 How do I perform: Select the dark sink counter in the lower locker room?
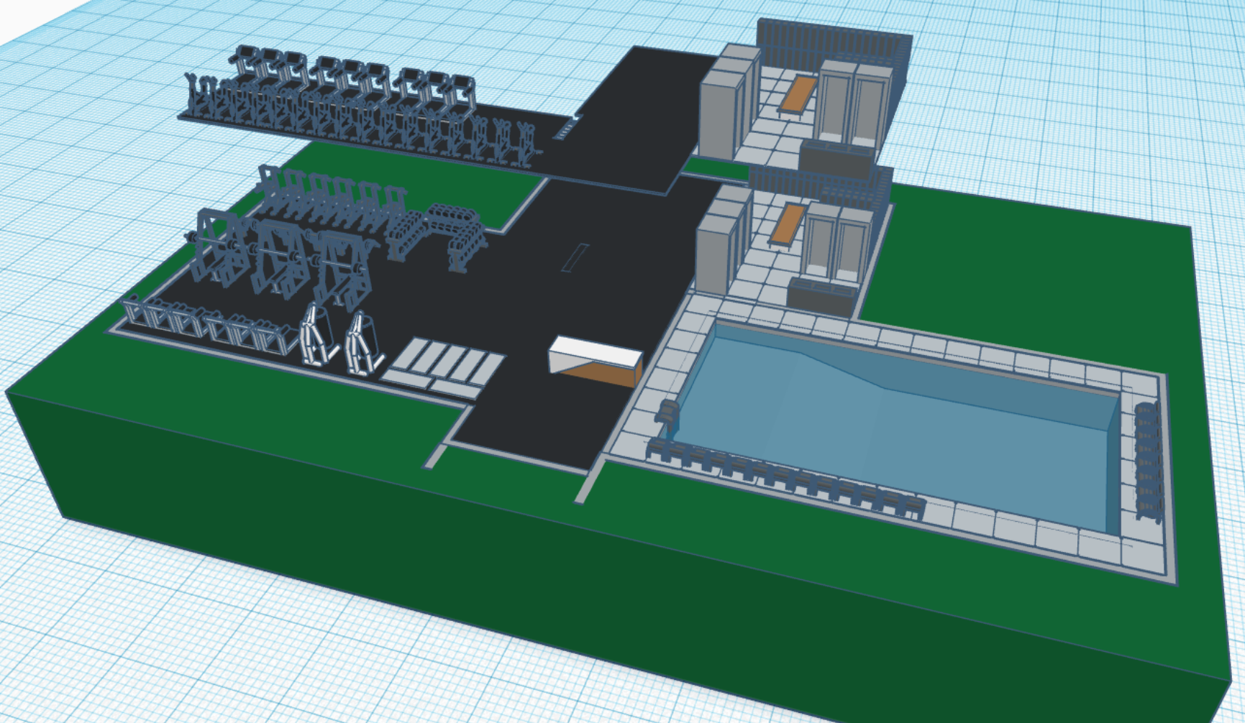[823, 297]
